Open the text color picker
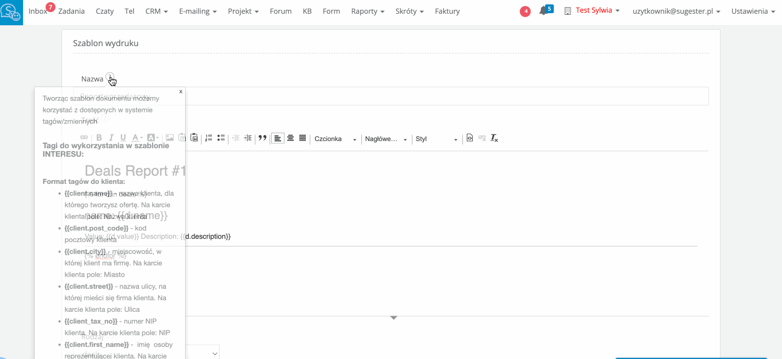The width and height of the screenshot is (782, 359). [x=137, y=138]
